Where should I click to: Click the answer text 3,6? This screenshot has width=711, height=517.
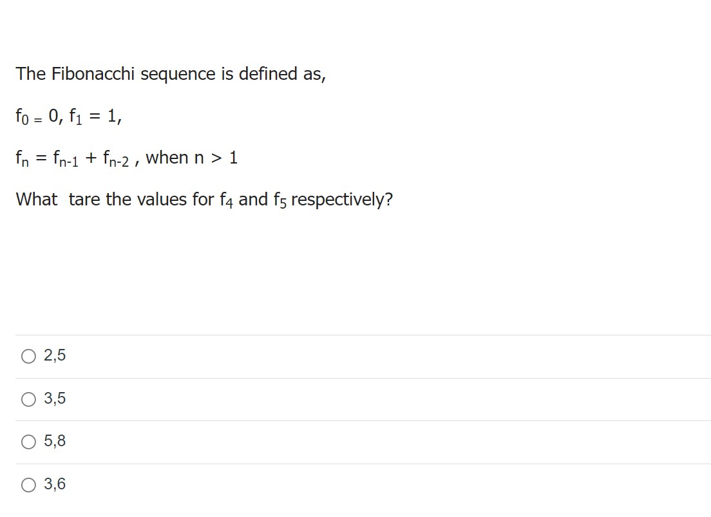(x=53, y=484)
